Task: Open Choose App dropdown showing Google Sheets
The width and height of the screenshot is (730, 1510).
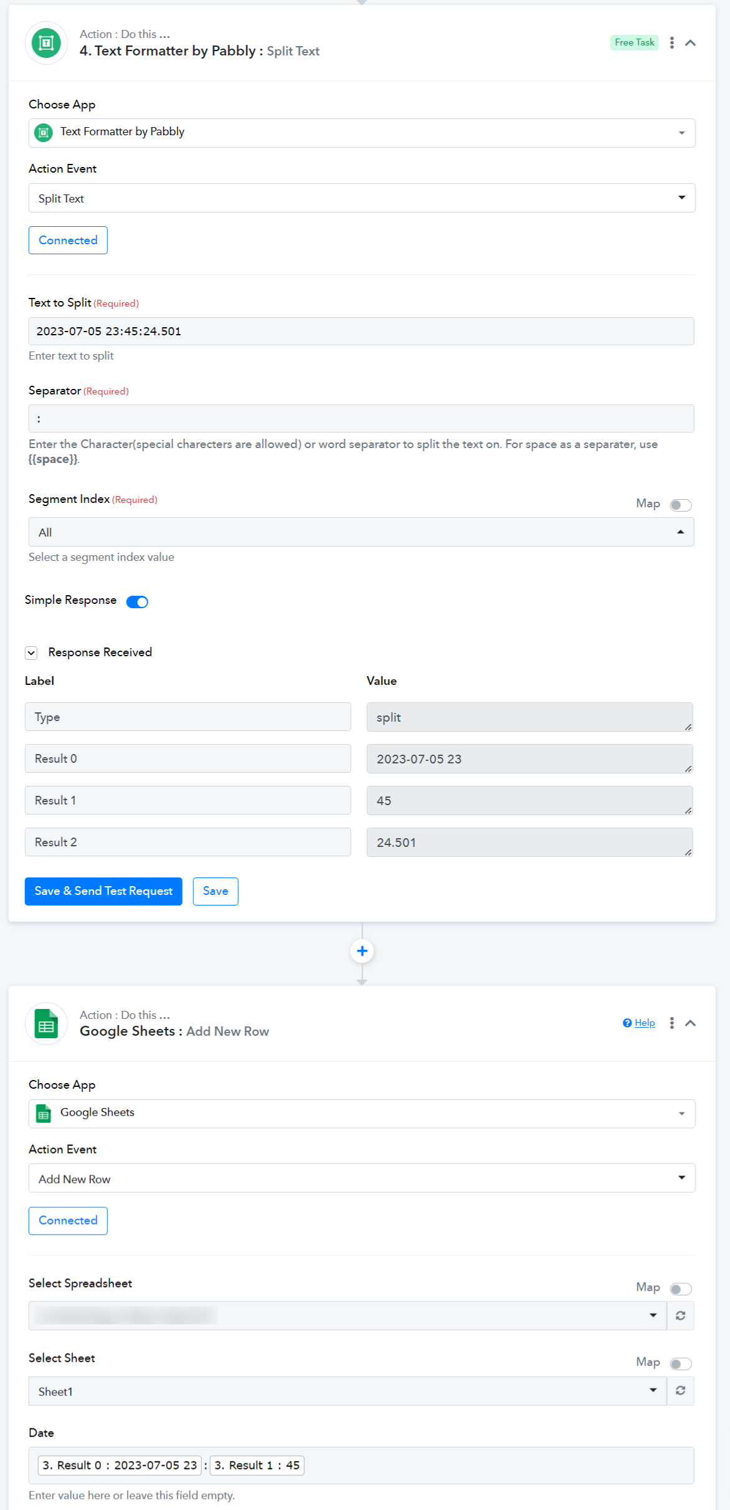Action: [x=361, y=1114]
